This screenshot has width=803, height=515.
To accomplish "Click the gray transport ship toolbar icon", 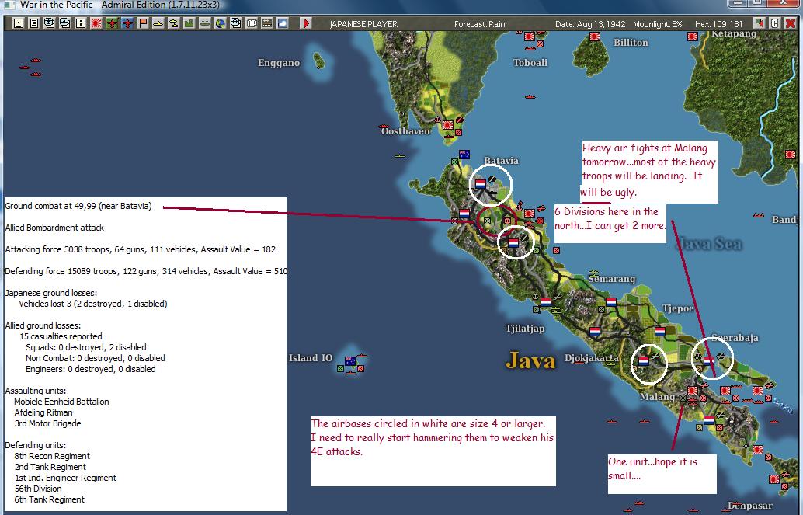I will coord(205,23).
